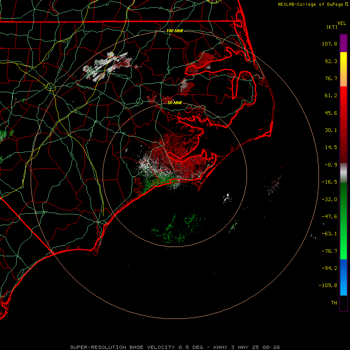Select the -47.6 legend value
The height and width of the screenshot is (350, 350).
(x=329, y=217)
